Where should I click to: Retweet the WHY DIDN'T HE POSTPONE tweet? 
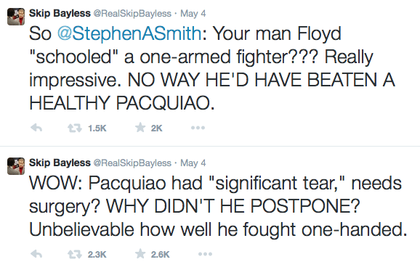pyautogui.click(x=74, y=254)
